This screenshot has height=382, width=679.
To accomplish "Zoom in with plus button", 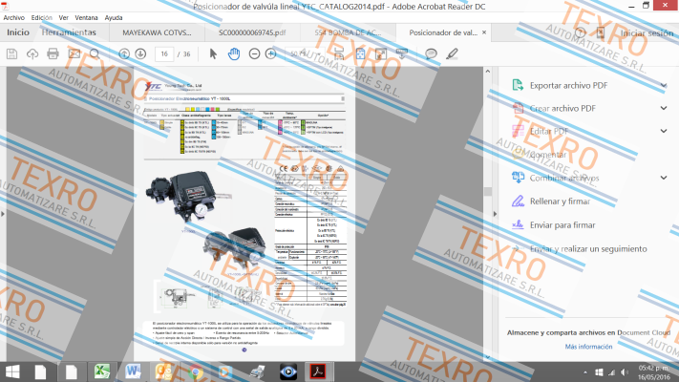I will click(x=270, y=53).
